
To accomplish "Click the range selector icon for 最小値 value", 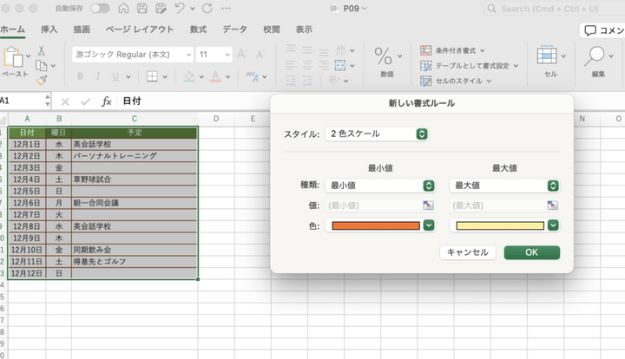I will [428, 206].
